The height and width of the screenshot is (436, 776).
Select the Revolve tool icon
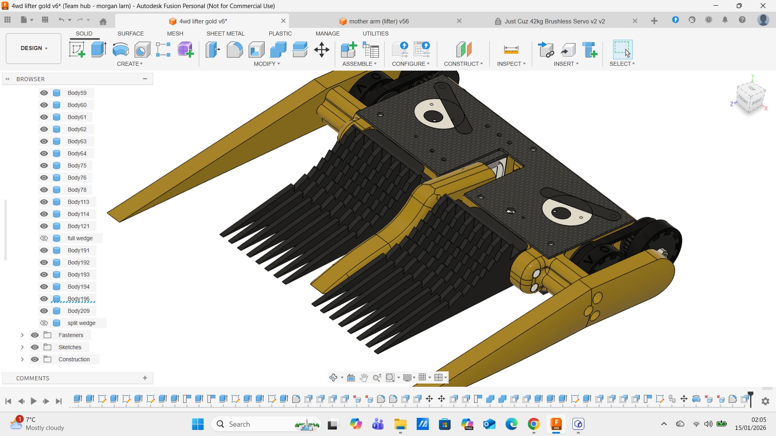coord(120,50)
